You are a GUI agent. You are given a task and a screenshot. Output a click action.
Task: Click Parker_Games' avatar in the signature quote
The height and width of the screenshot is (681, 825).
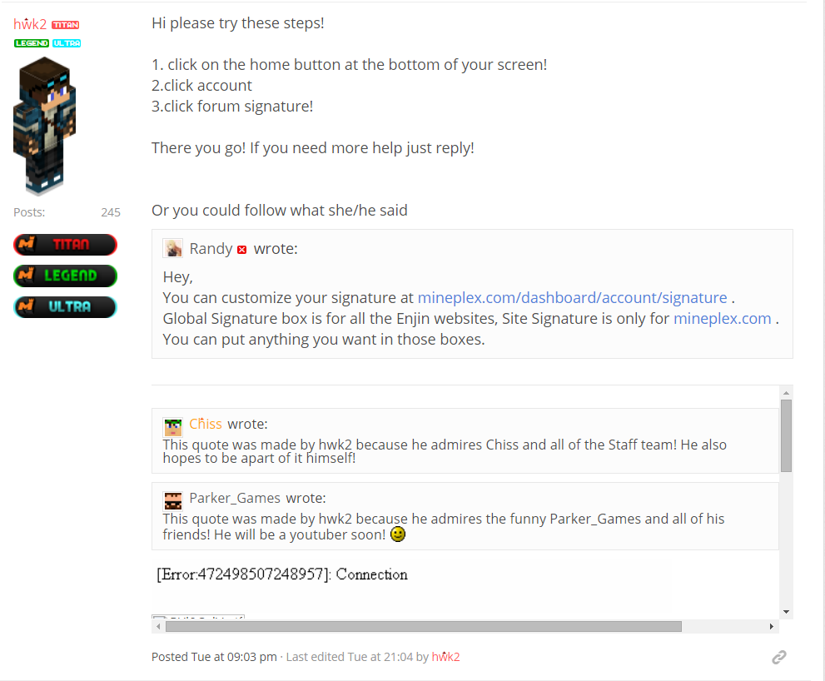172,500
